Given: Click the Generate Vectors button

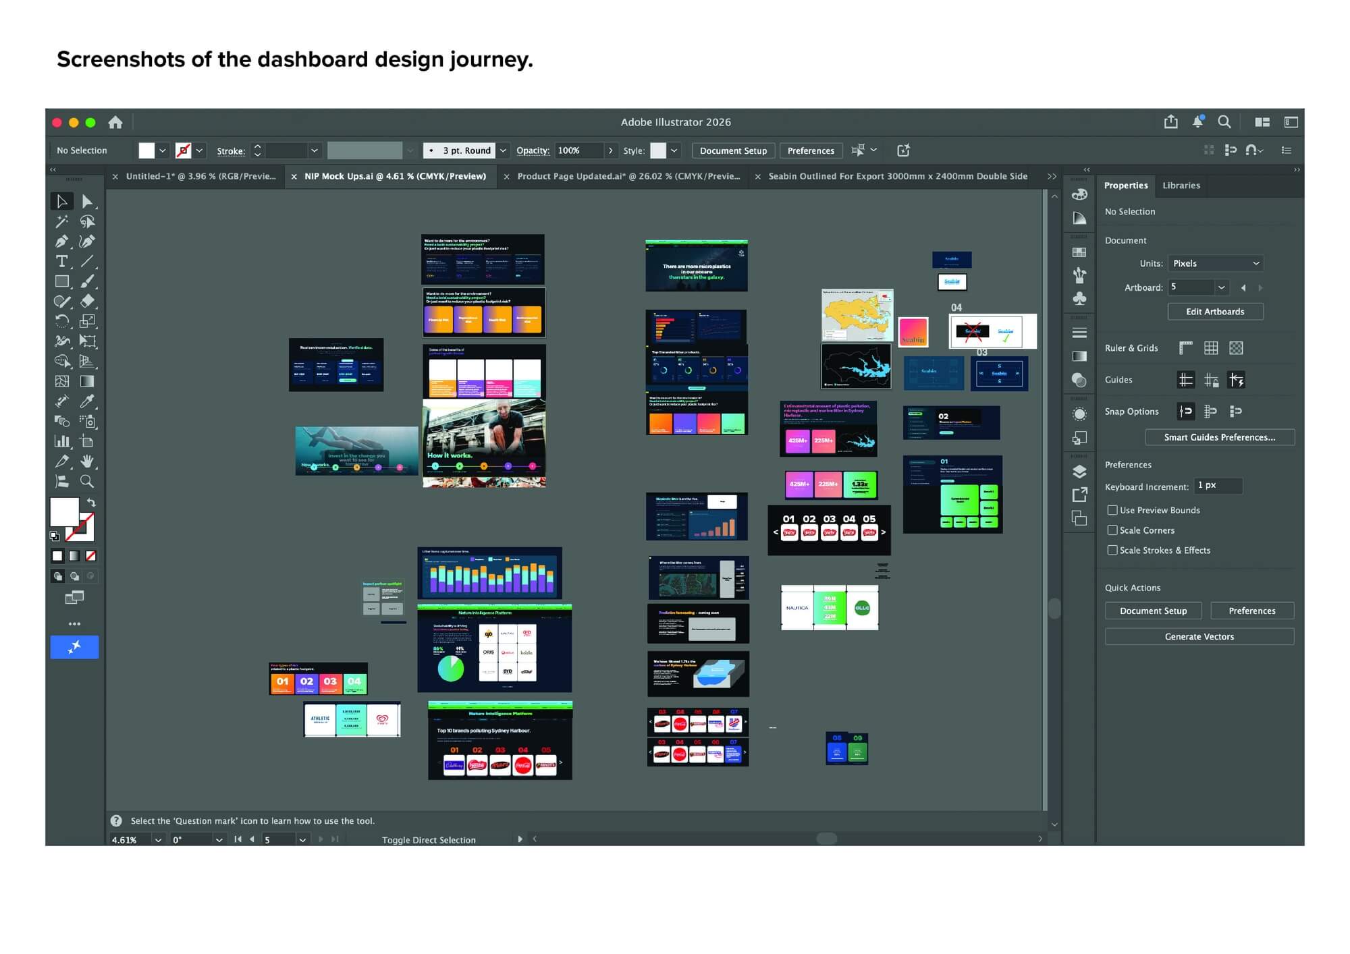Looking at the screenshot, I should [x=1199, y=637].
